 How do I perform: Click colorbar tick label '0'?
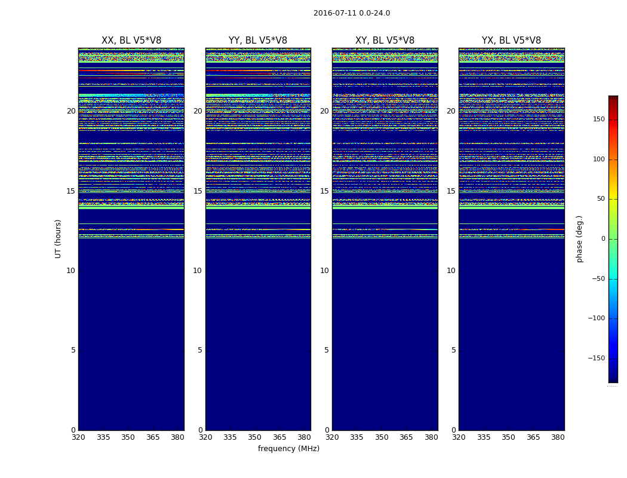[603, 239]
